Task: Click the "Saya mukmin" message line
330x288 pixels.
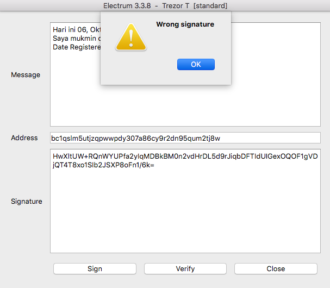Action: click(x=77, y=39)
